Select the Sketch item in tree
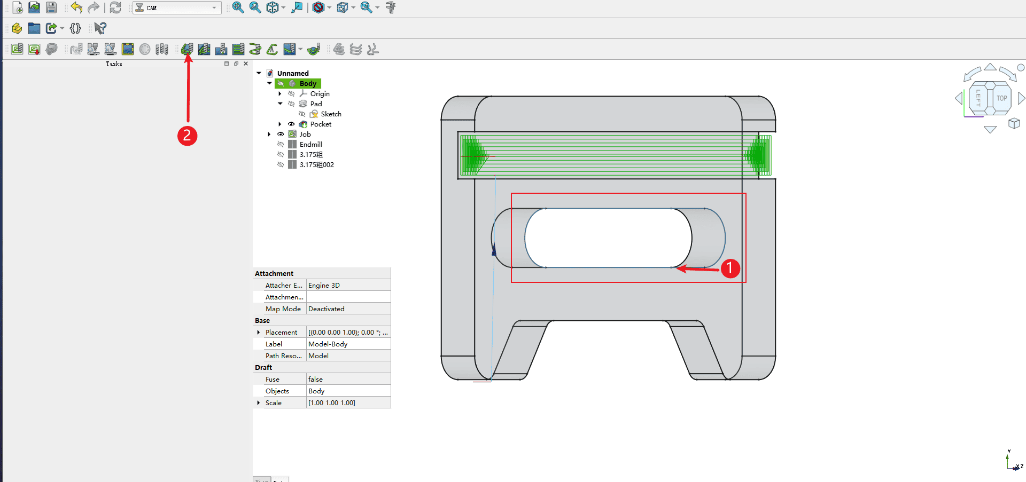This screenshot has width=1026, height=482. pos(331,114)
